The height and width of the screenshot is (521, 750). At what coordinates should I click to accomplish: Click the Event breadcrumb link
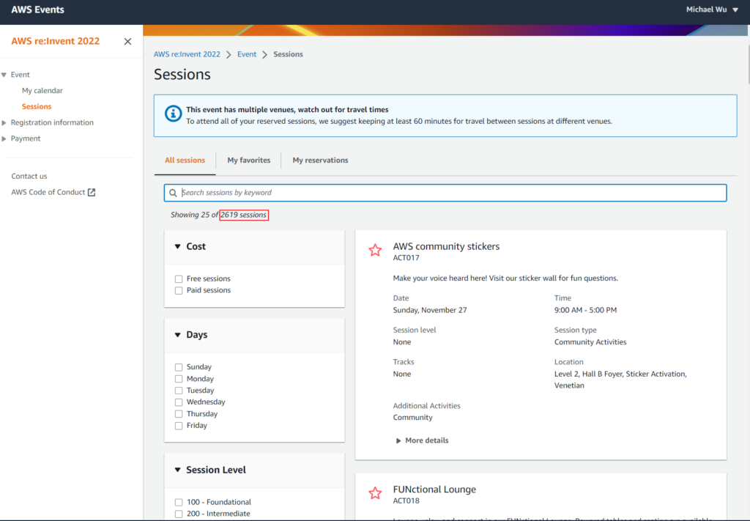click(x=247, y=54)
